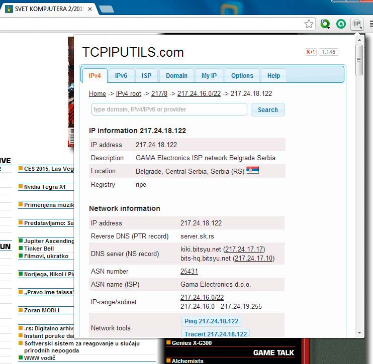The width and height of the screenshot is (373, 364).
Task: Click the popup scrollbar down arrow
Action: pyautogui.click(x=359, y=333)
